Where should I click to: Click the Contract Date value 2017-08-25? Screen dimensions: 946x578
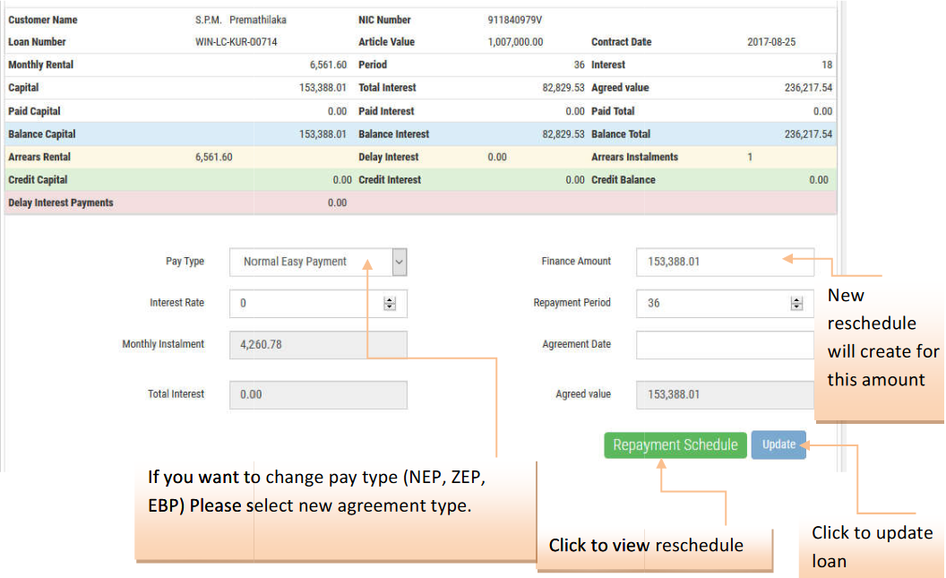[771, 42]
